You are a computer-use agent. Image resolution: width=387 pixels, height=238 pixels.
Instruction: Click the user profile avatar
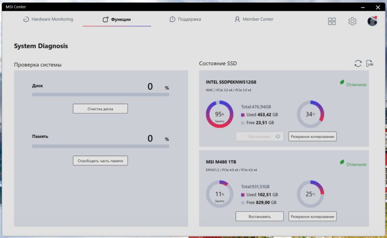coord(372,21)
